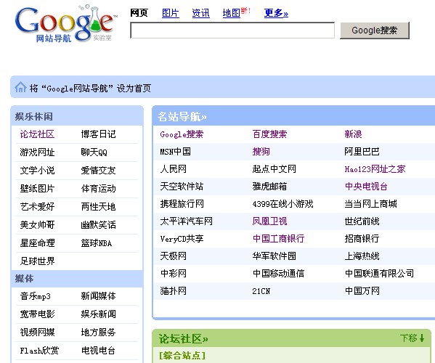Open the 爱情交友 category
The image size is (435, 363).
98,171
